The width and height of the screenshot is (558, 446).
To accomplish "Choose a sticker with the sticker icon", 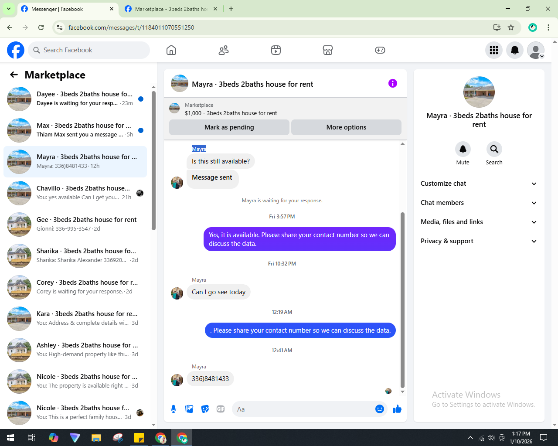I will coord(205,409).
